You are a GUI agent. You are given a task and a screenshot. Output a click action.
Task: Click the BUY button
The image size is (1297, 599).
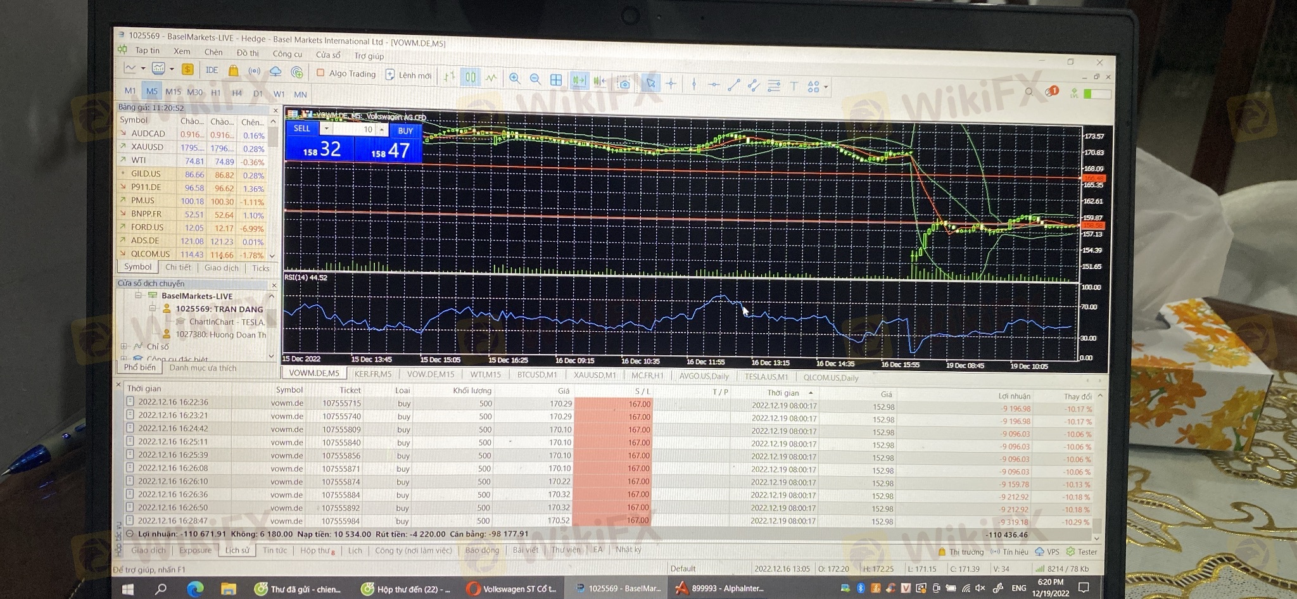(x=405, y=130)
